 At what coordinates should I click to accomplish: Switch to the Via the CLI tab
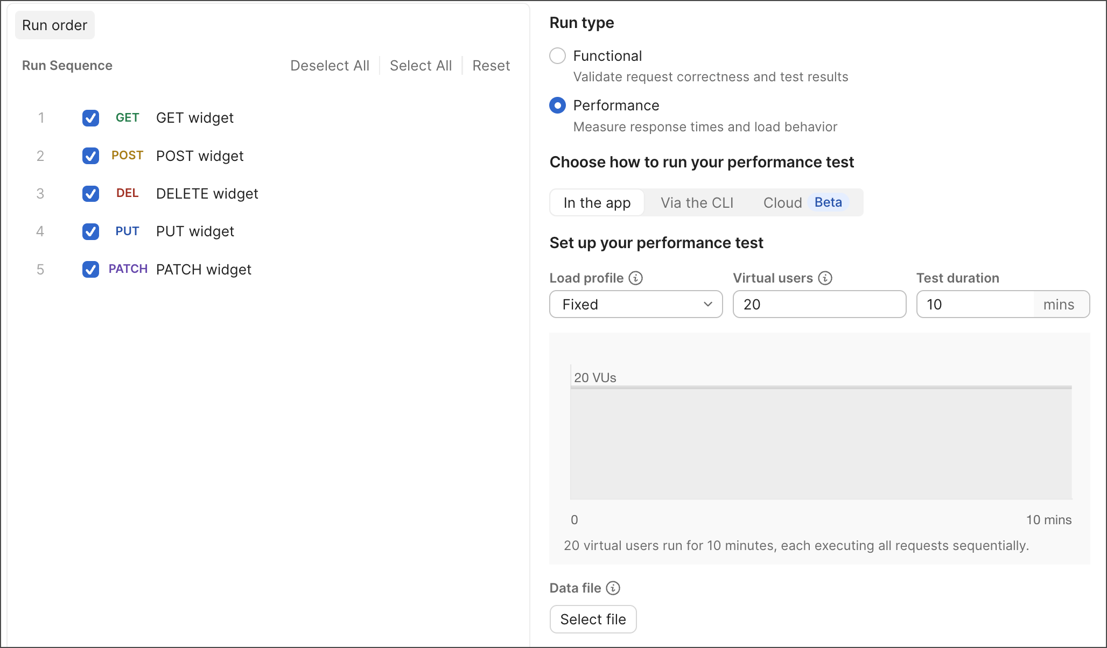tap(697, 203)
